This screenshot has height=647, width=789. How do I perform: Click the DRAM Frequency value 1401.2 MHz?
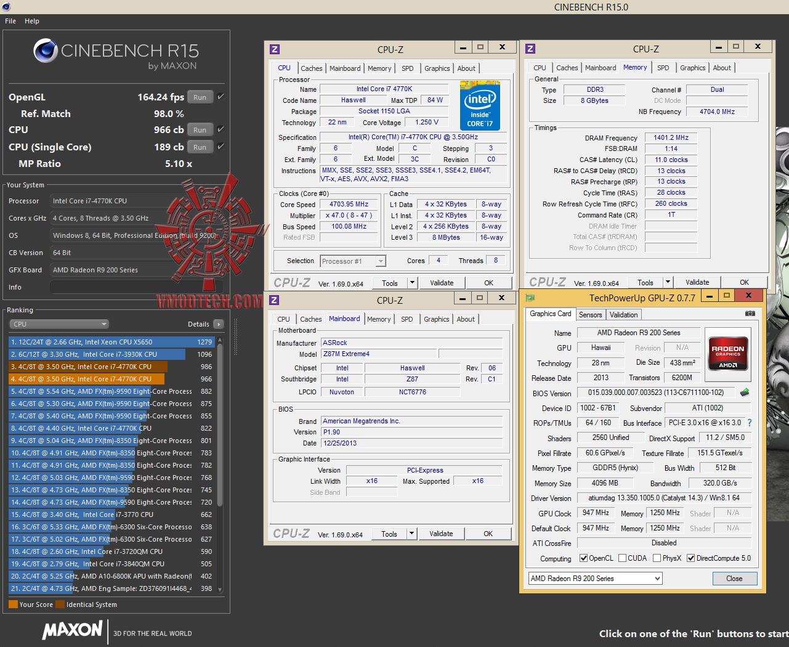pyautogui.click(x=671, y=138)
